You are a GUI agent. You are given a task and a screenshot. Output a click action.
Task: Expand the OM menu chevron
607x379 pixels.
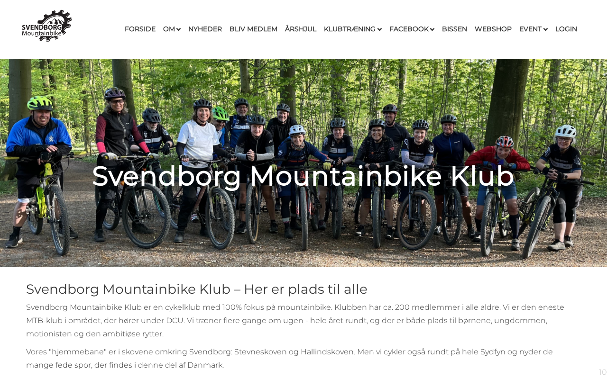178,29
